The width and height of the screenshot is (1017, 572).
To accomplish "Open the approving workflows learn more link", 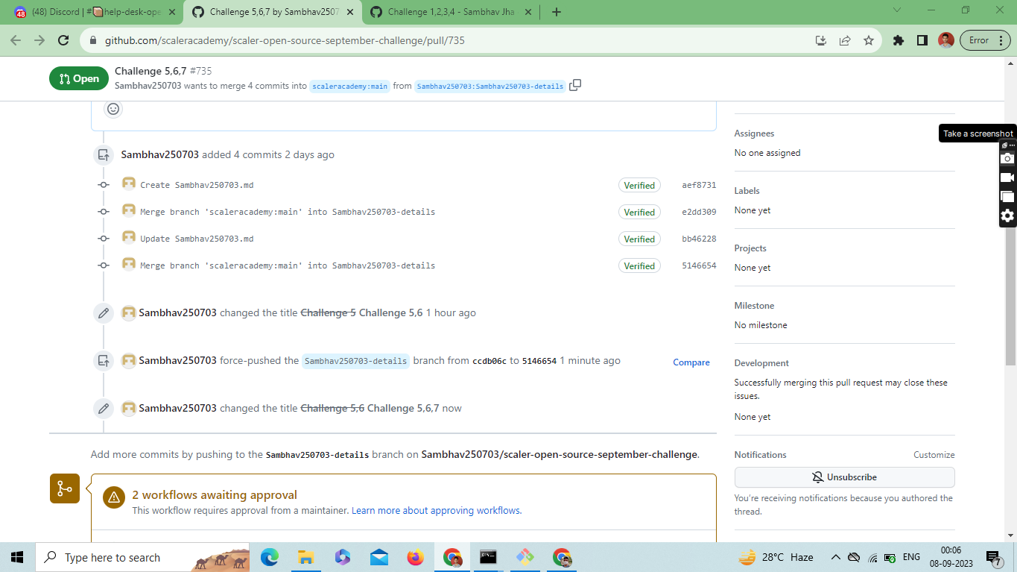I will 435,510.
